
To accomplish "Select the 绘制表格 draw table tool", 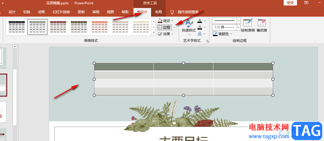I will click(x=248, y=25).
